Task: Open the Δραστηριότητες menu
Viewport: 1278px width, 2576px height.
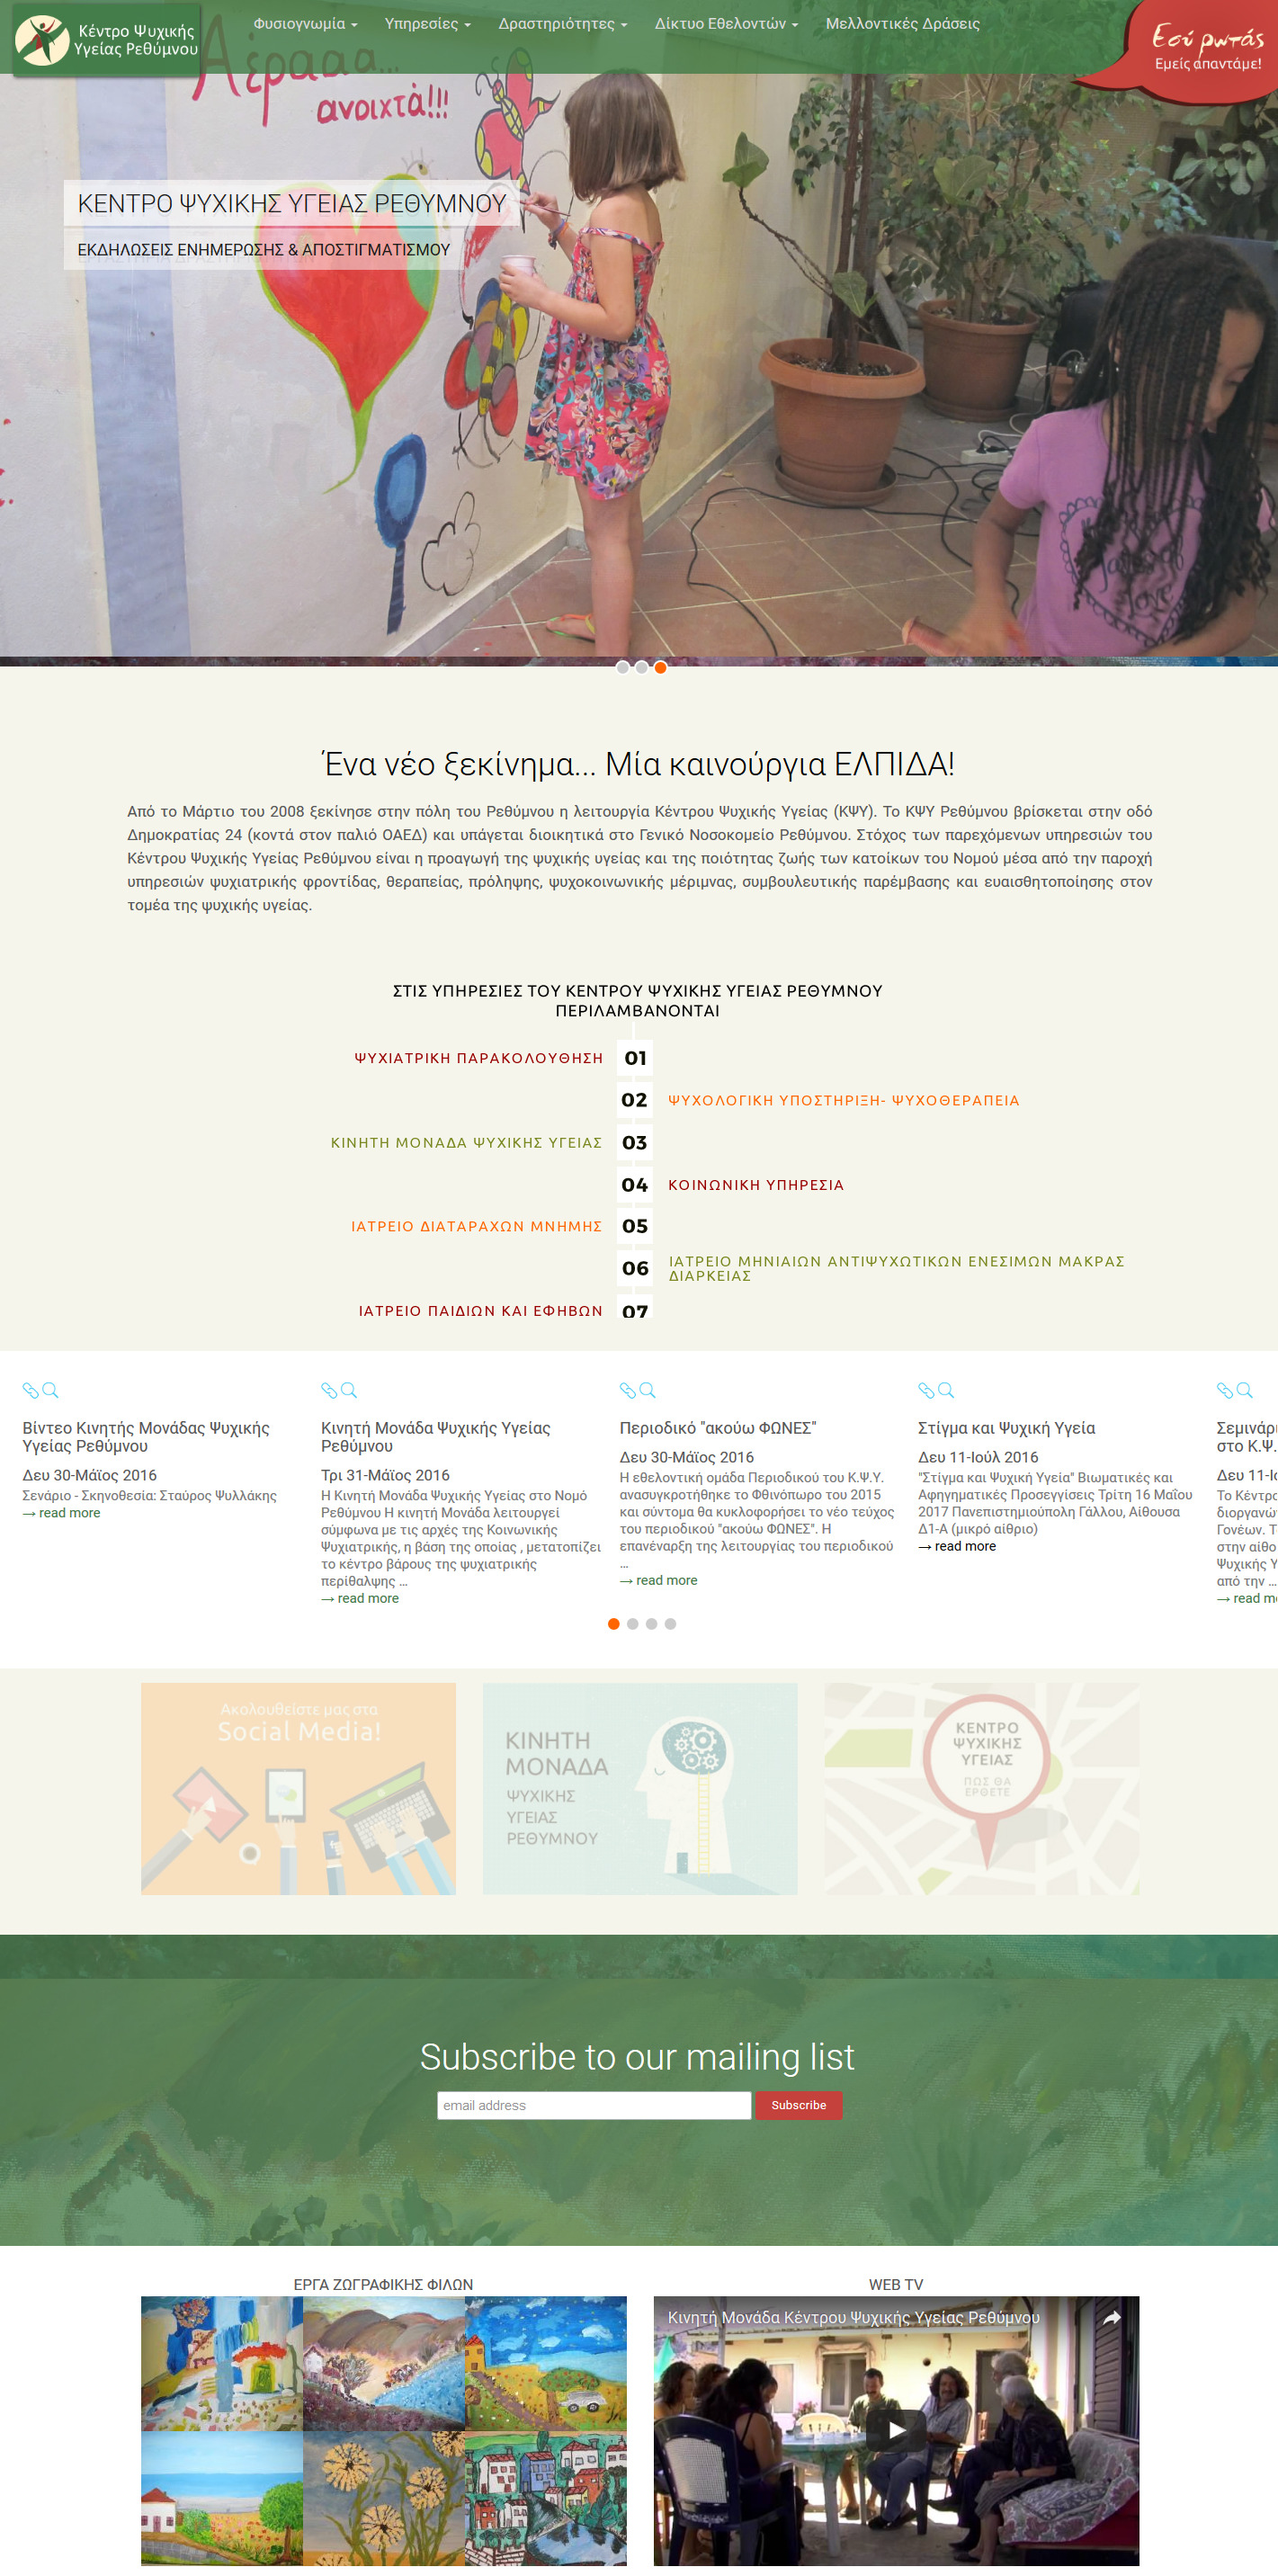Action: [562, 24]
